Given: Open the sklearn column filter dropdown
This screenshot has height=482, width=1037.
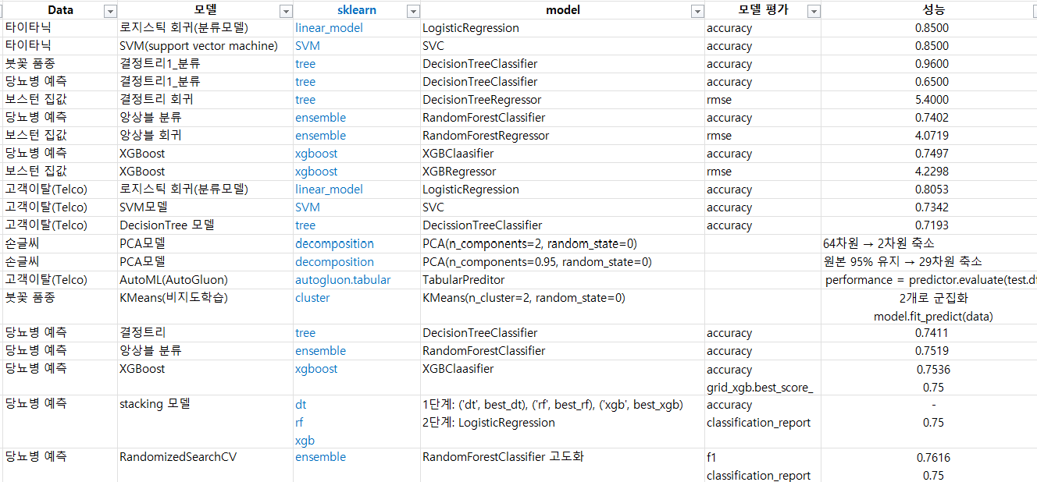Looking at the screenshot, I should point(413,11).
